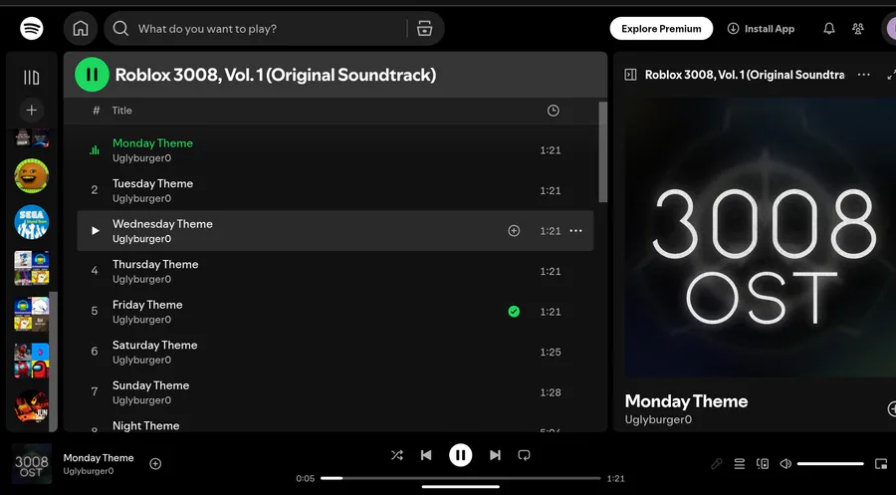Viewport: 896px width, 495px height.
Task: Add Monday Theme to Liked in Now Playing panel
Action: [x=891, y=408]
